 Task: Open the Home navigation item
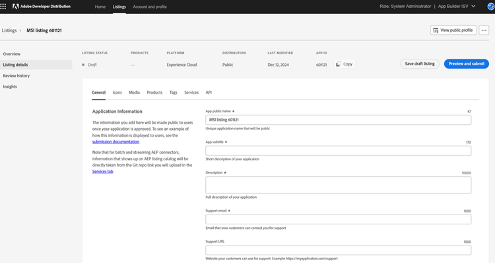coord(100,7)
